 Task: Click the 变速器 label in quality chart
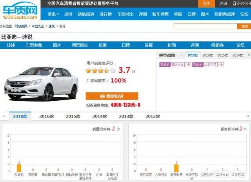click(x=33, y=175)
